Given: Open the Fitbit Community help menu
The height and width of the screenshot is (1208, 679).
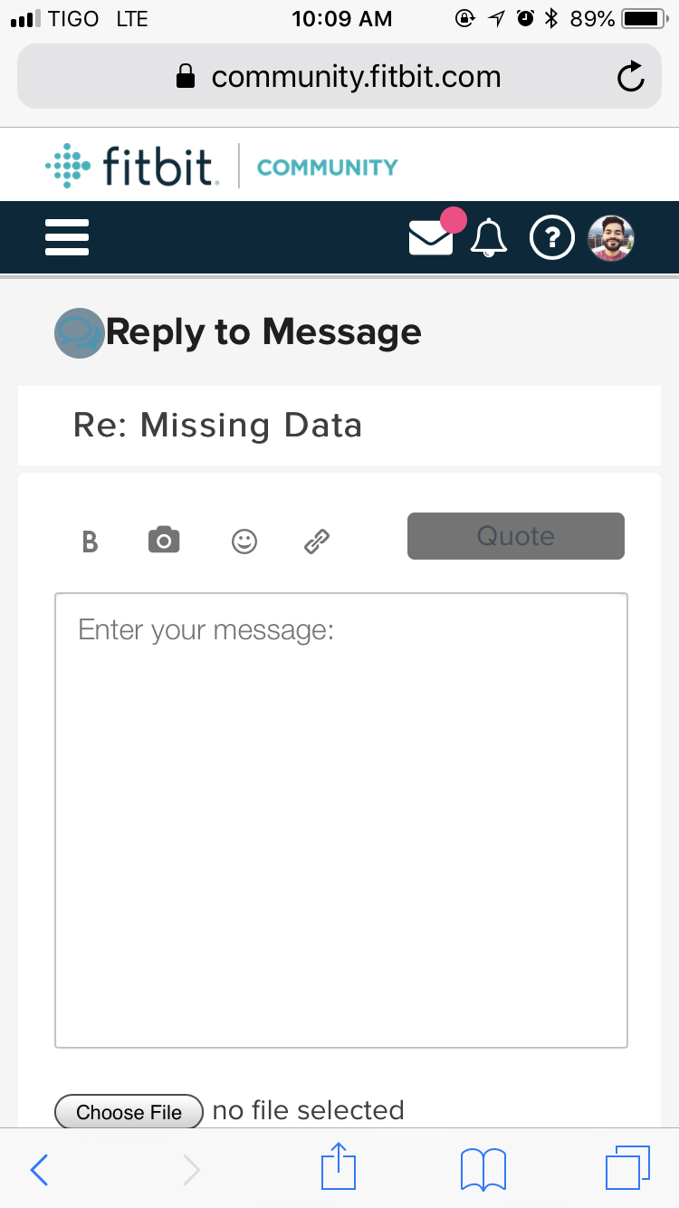Looking at the screenshot, I should pos(552,237).
